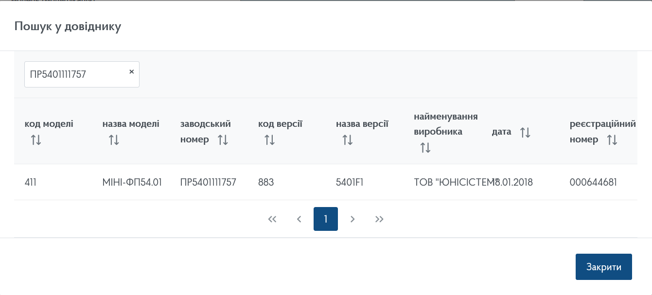Click the search input with ПР5401111757
Viewport: 652px width, 295px height.
75,74
